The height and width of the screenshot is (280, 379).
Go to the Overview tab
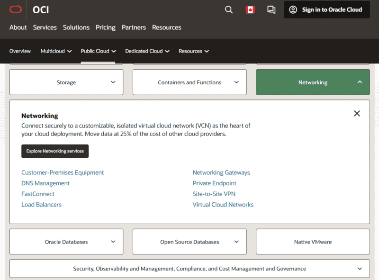click(x=20, y=51)
